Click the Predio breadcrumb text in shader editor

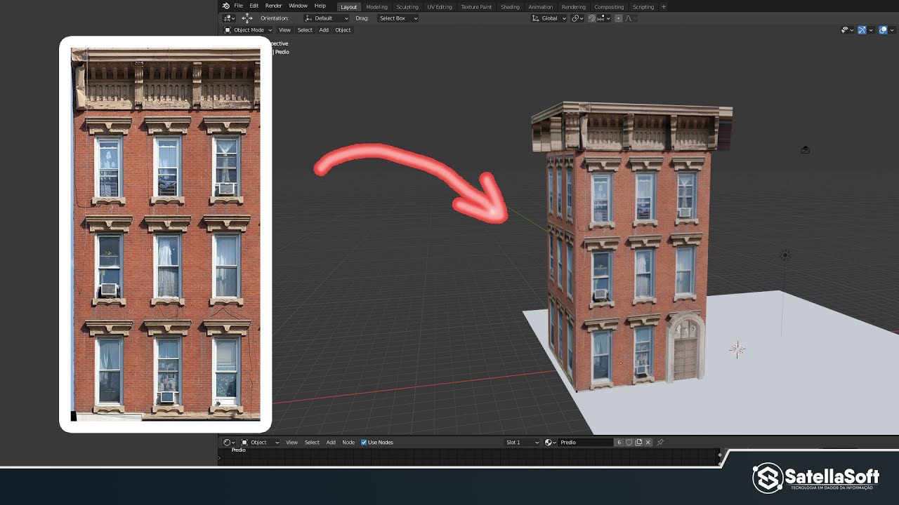click(239, 450)
